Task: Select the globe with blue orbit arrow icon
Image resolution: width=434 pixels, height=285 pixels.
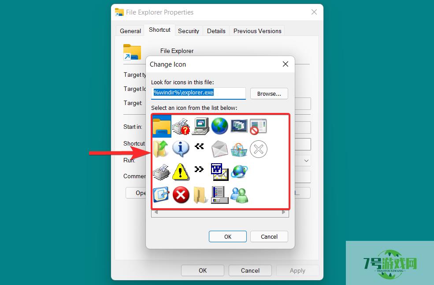Action: tap(239, 171)
